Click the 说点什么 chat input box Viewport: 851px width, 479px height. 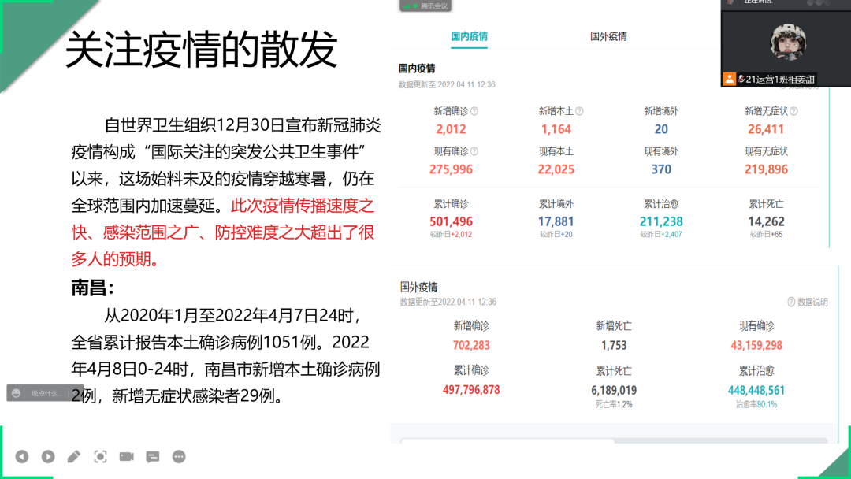coord(46,392)
